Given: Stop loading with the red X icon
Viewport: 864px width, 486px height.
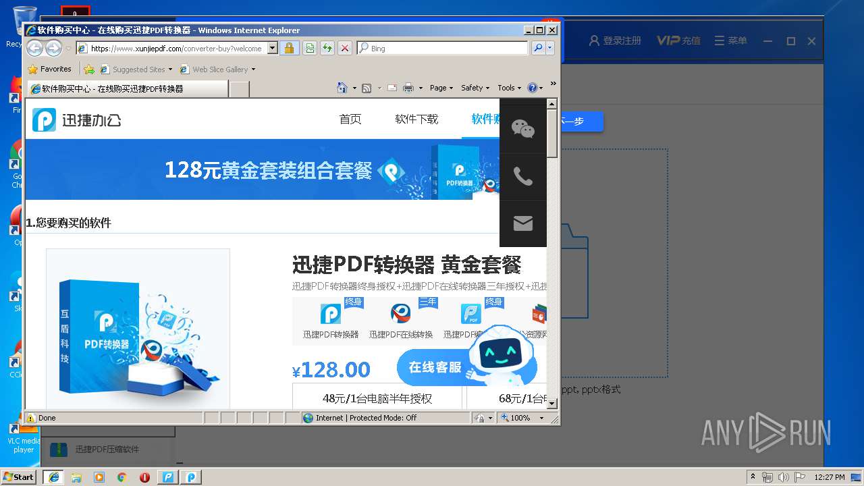Looking at the screenshot, I should click(344, 48).
